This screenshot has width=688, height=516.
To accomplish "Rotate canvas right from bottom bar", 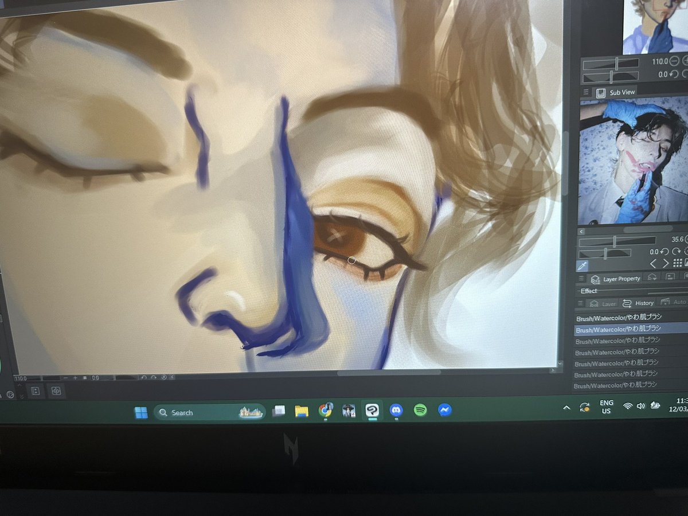I will (154, 378).
